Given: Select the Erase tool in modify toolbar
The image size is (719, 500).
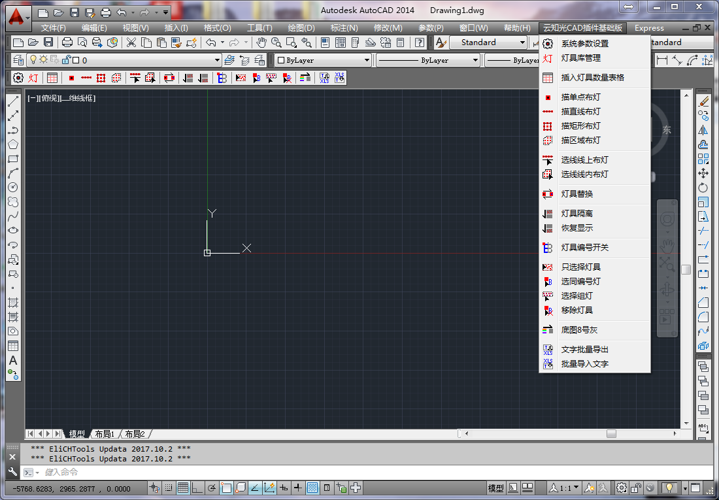Looking at the screenshot, I should point(703,101).
